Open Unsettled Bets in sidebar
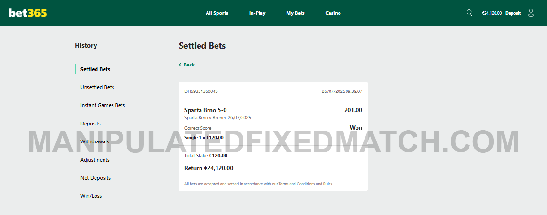 pos(97,87)
